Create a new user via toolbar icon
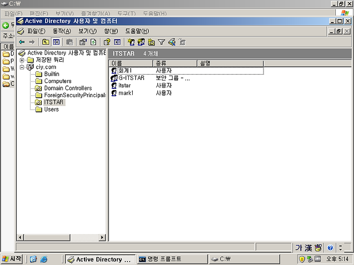 click(x=131, y=42)
